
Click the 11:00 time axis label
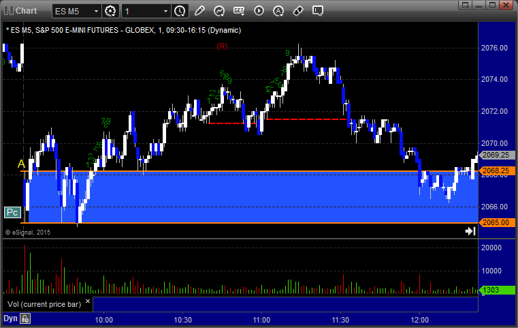tap(261, 320)
